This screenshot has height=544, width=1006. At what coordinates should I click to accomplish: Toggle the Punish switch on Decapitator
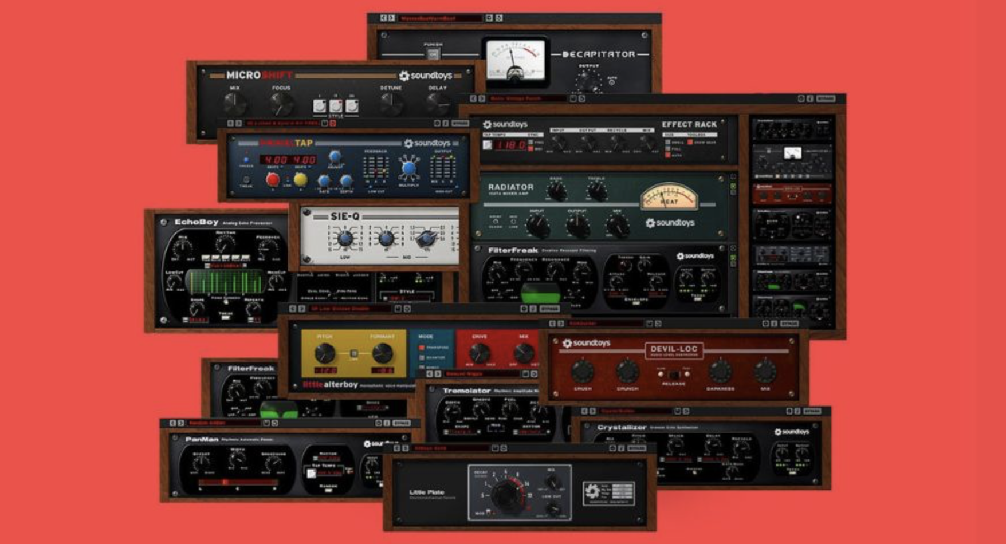pyautogui.click(x=433, y=54)
